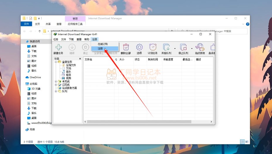Click the 开始队列 (start queue) icon
The image size is (272, 154).
point(166,47)
